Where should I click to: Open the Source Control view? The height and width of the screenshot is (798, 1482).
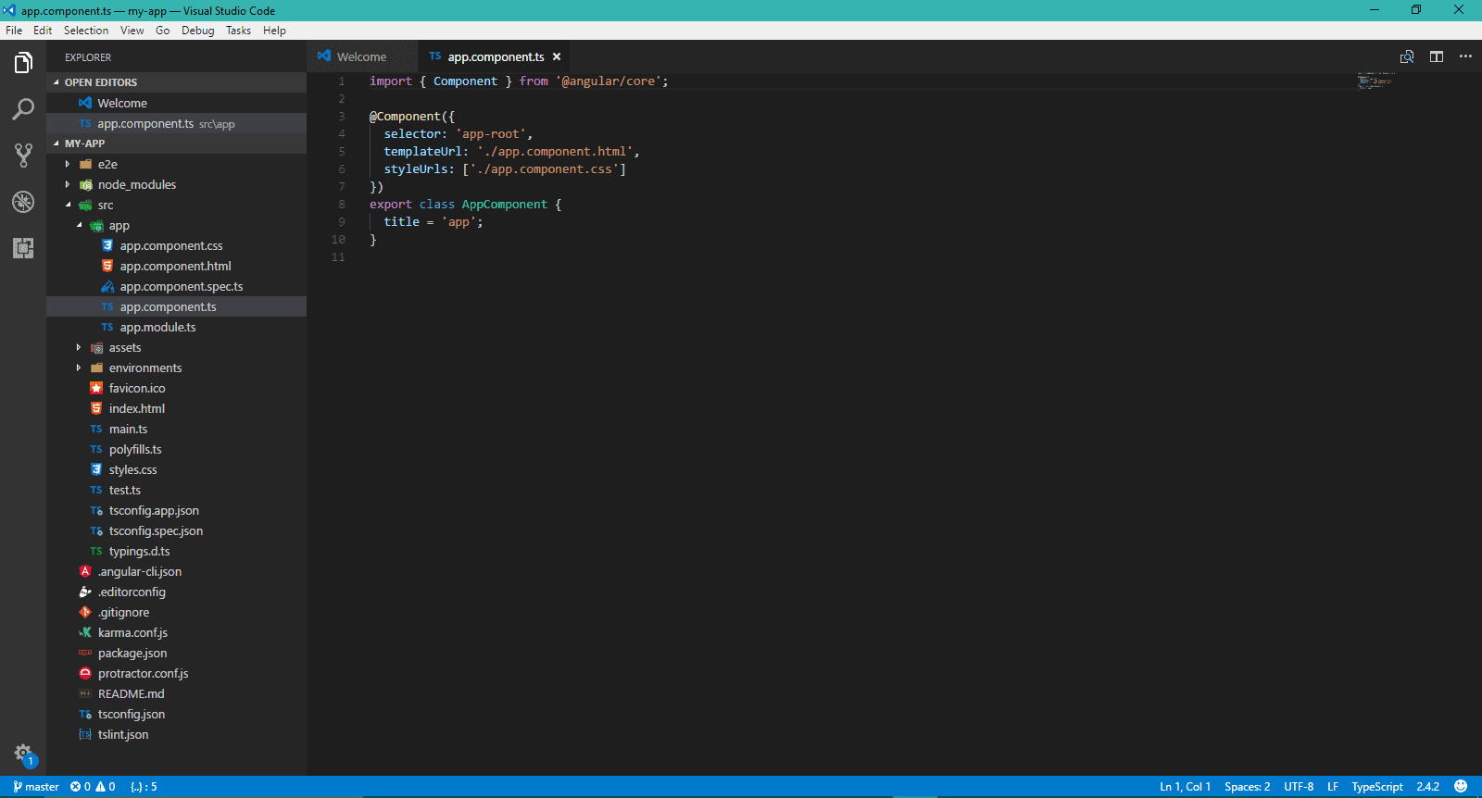pyautogui.click(x=23, y=156)
